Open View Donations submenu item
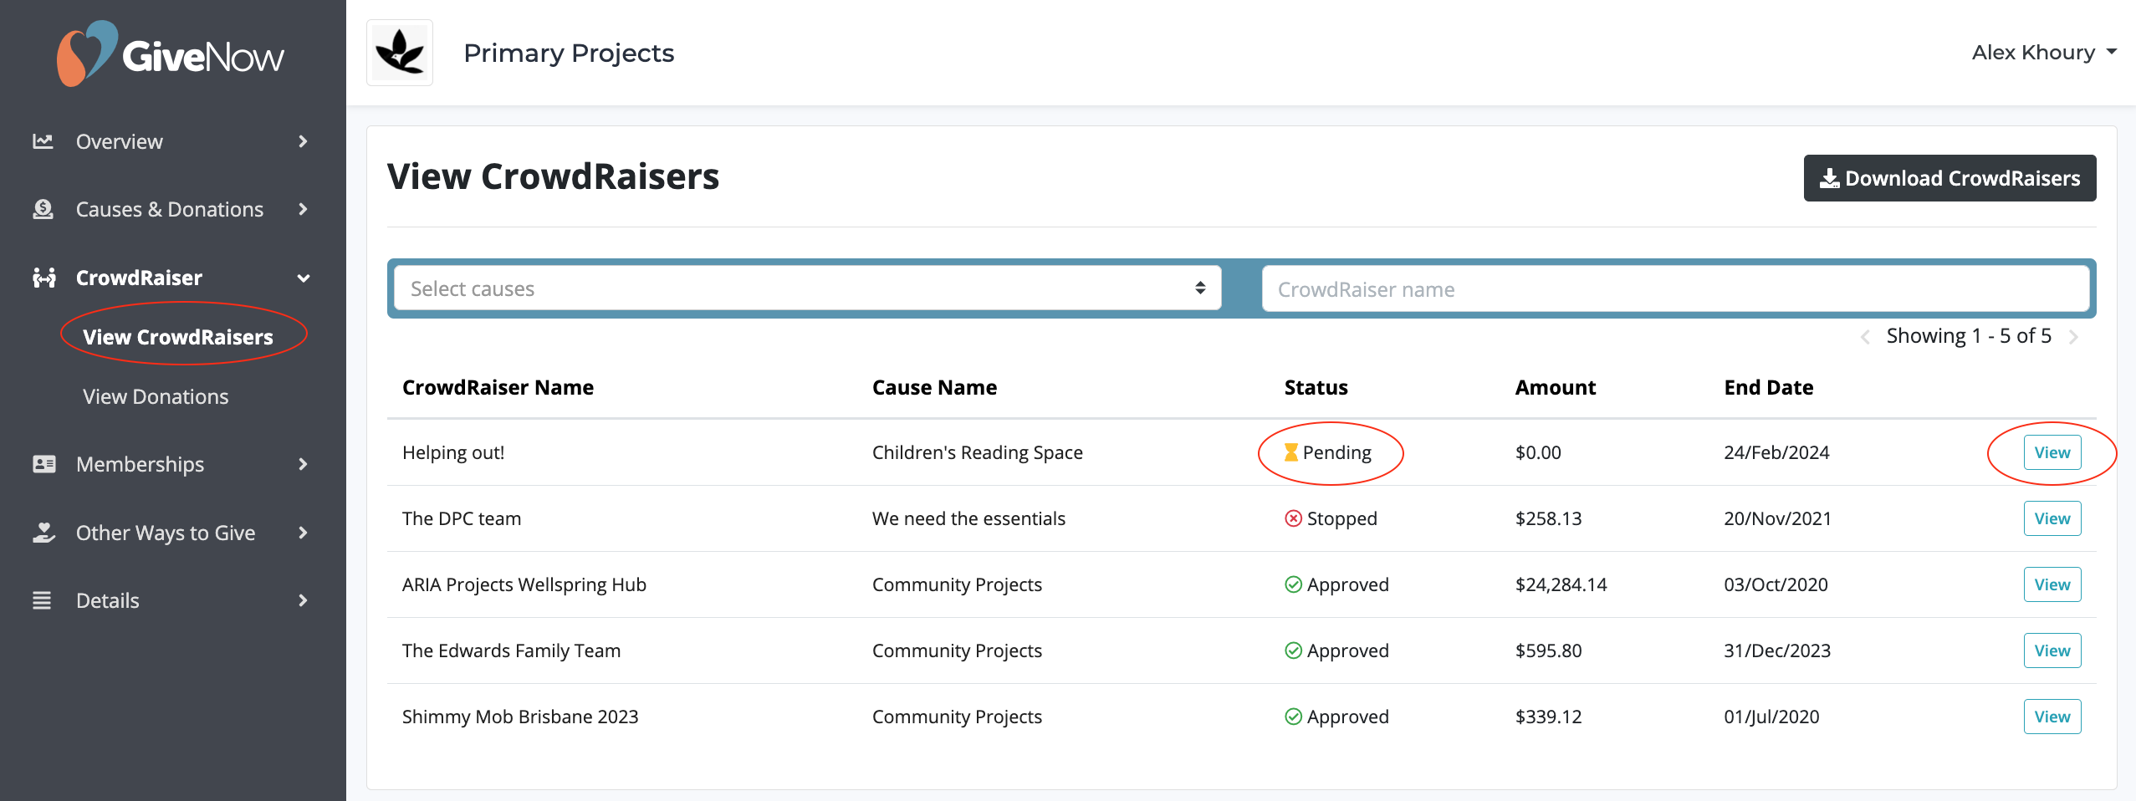The image size is (2136, 801). point(156,396)
